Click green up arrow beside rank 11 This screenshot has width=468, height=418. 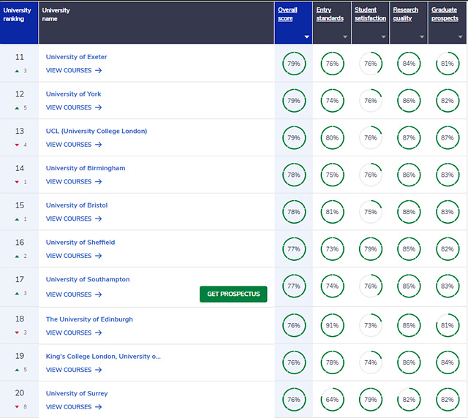coord(17,71)
